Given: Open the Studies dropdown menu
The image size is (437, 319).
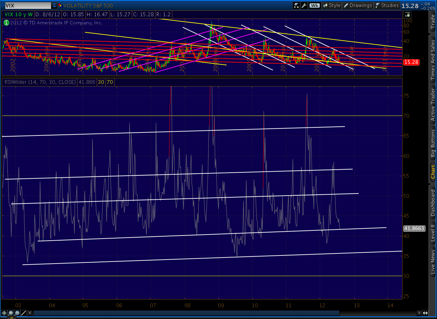Looking at the screenshot, I should [x=387, y=5].
